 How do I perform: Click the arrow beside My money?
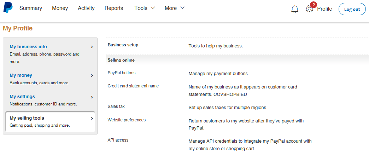pos(92,75)
